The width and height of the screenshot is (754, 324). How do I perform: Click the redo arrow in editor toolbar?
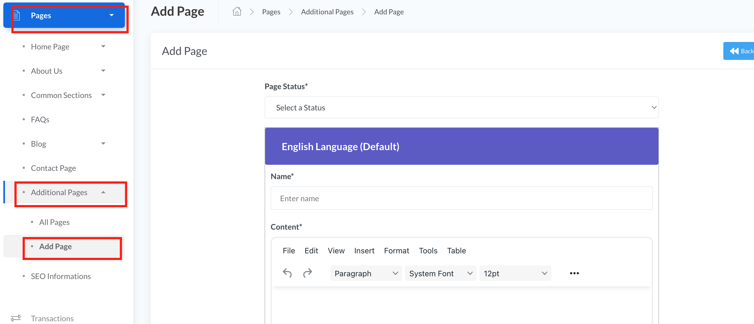pyautogui.click(x=307, y=273)
